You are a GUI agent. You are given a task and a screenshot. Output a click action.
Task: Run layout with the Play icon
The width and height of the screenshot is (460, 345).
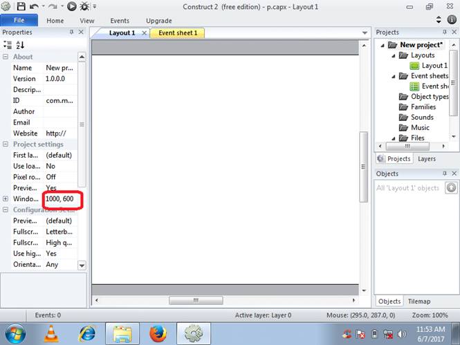[71, 6]
